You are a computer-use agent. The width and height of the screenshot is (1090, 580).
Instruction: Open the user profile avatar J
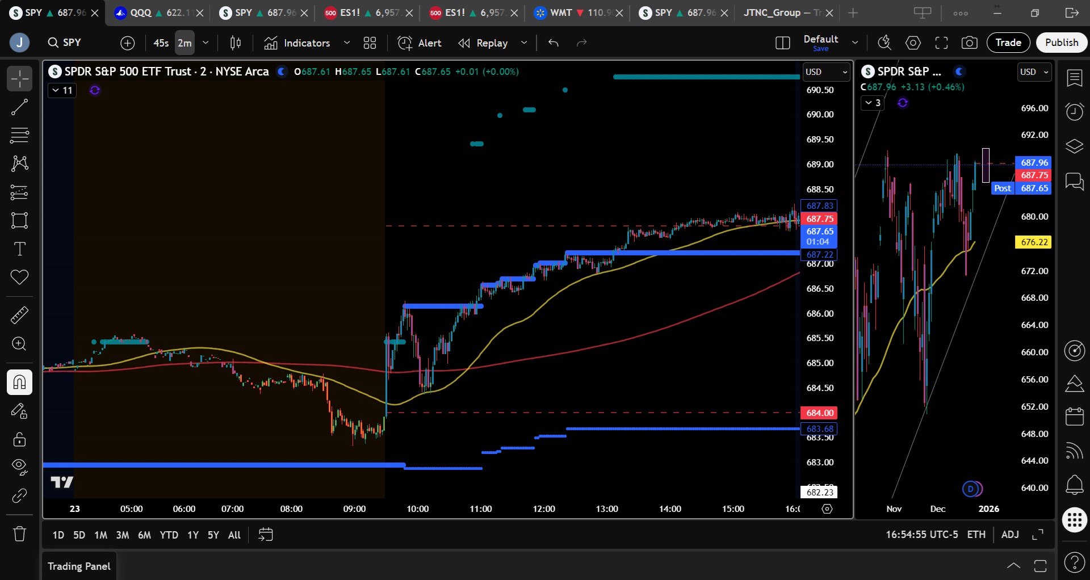[19, 43]
